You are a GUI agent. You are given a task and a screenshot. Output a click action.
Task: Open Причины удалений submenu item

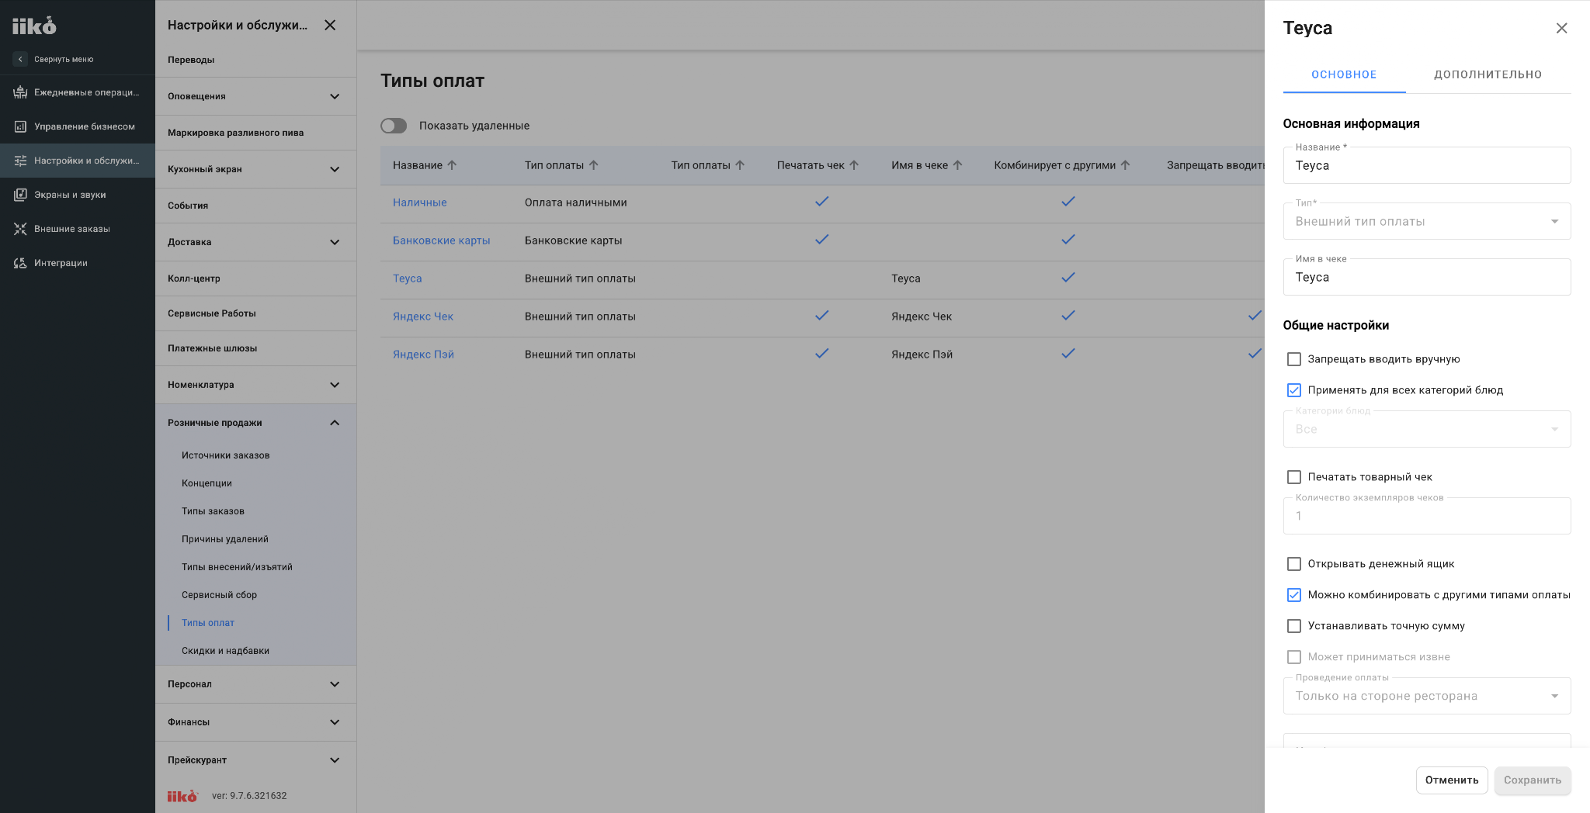(225, 539)
